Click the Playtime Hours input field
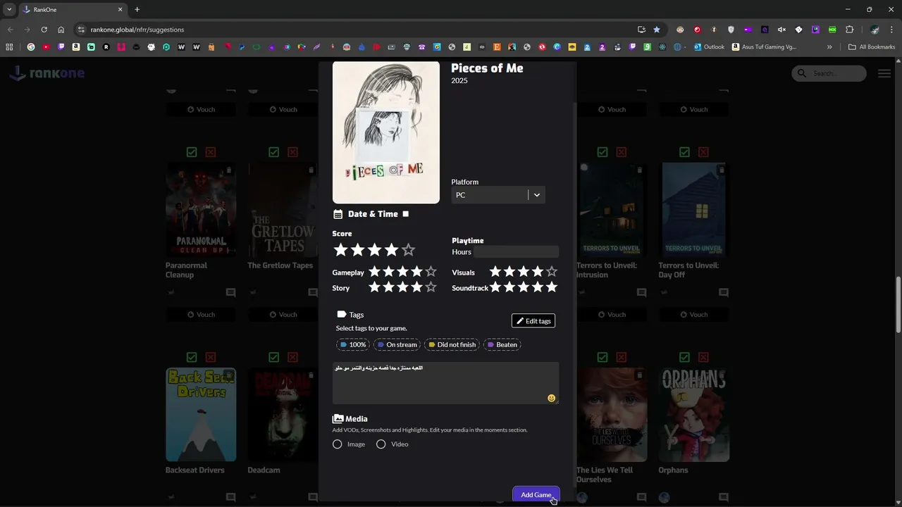 pos(516,252)
